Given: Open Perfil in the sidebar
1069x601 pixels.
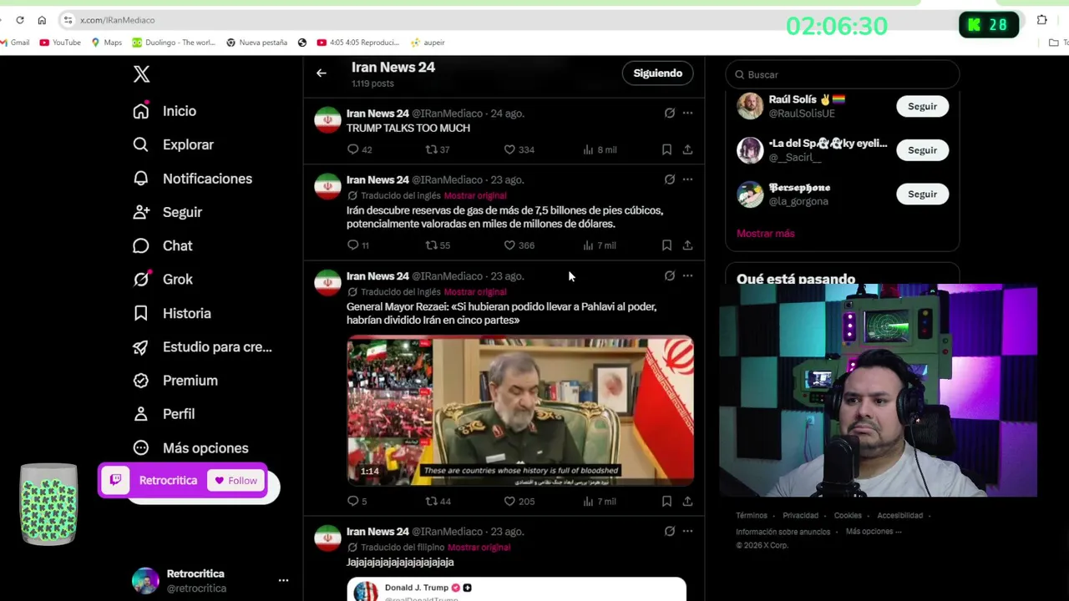Looking at the screenshot, I should coord(164,414).
